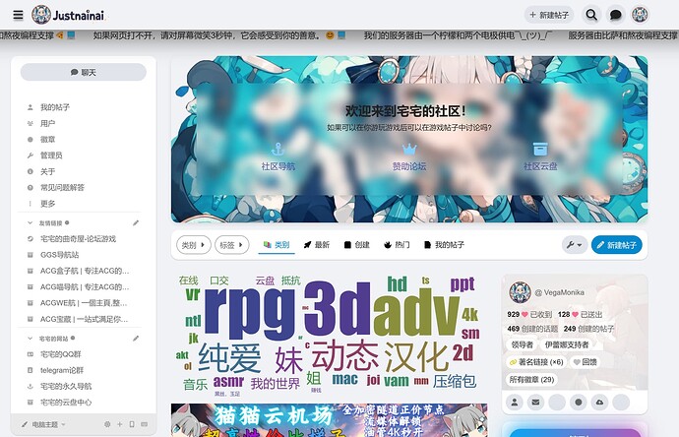Open ACG喵导航 link
This screenshot has height=437, width=679.
coord(83,286)
